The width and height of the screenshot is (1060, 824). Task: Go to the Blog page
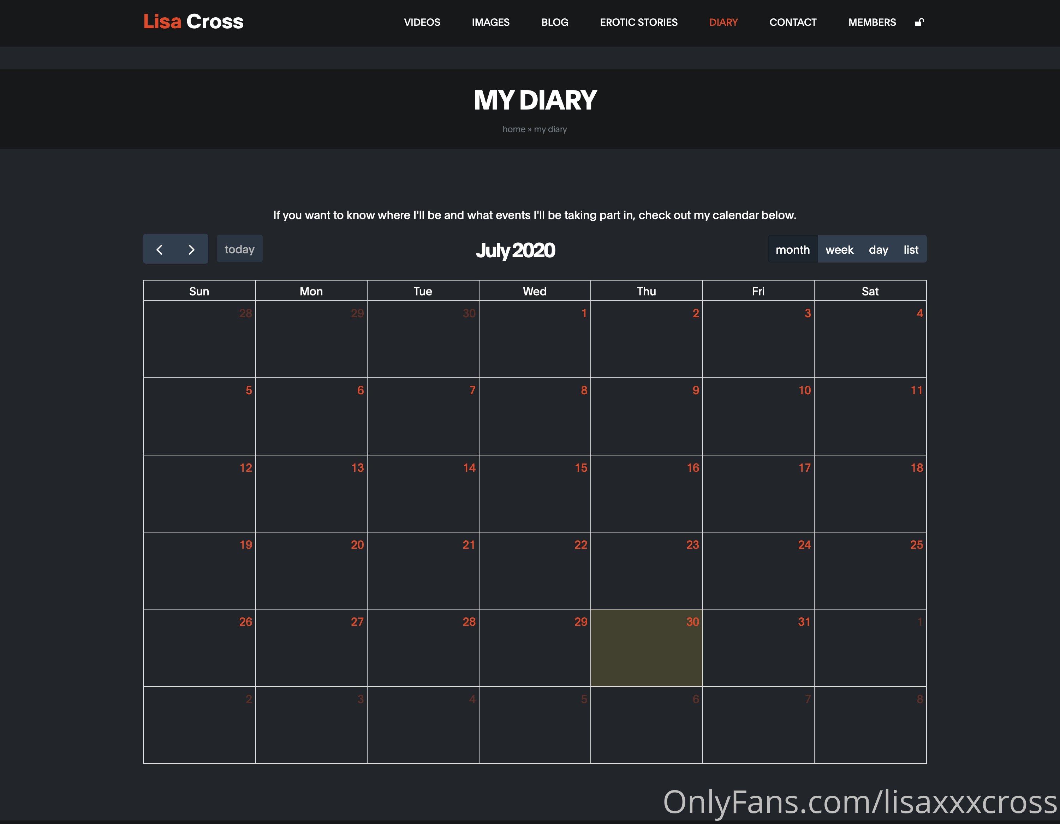pos(555,22)
